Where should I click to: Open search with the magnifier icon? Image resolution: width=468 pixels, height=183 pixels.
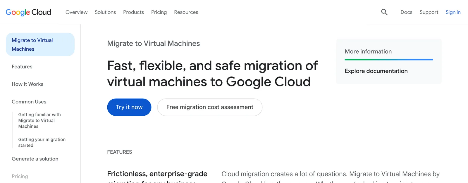pos(384,12)
